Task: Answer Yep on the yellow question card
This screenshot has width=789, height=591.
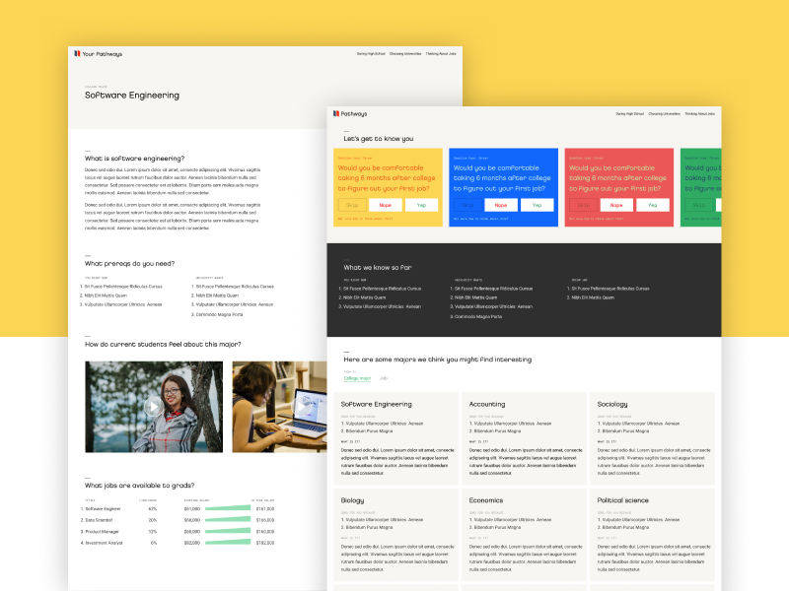Action: click(x=422, y=205)
